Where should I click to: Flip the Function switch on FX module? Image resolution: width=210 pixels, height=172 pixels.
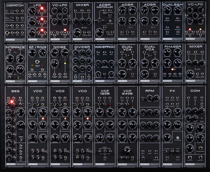tap(167, 152)
